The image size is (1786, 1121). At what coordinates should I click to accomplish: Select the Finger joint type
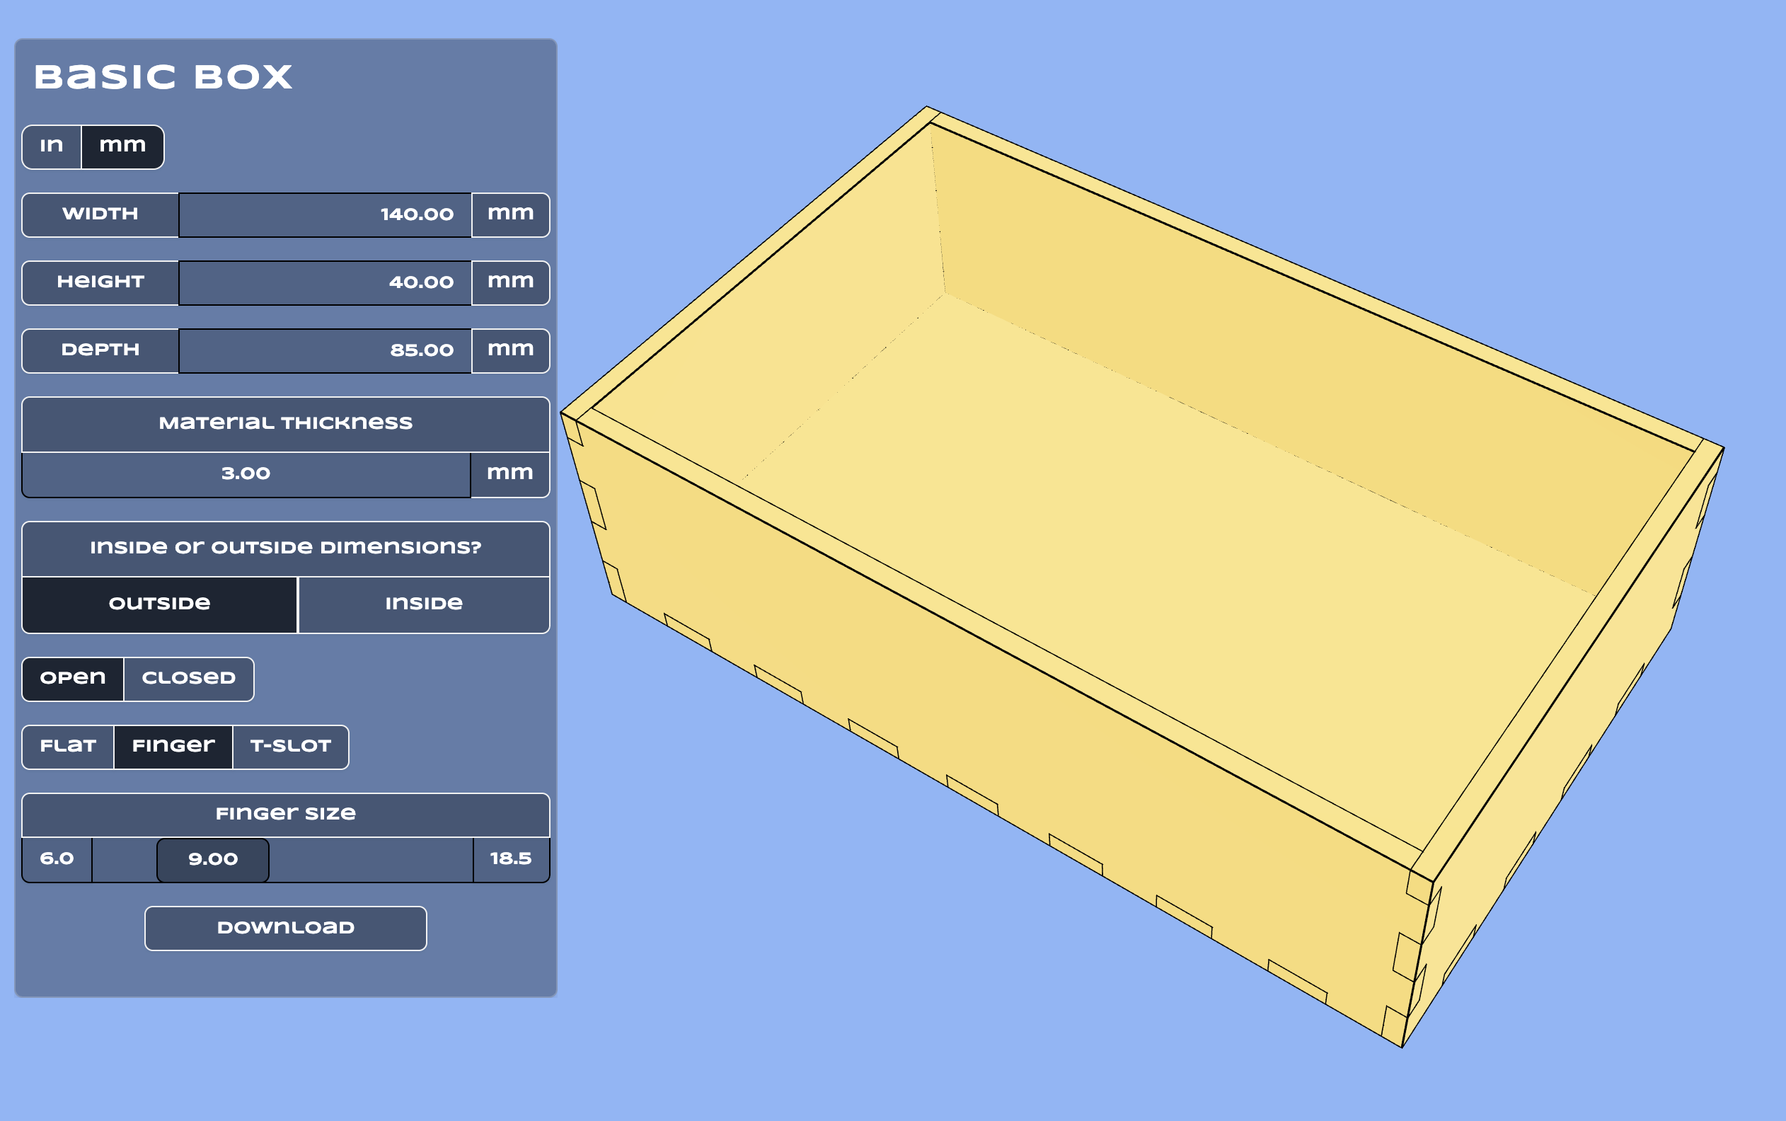click(173, 747)
